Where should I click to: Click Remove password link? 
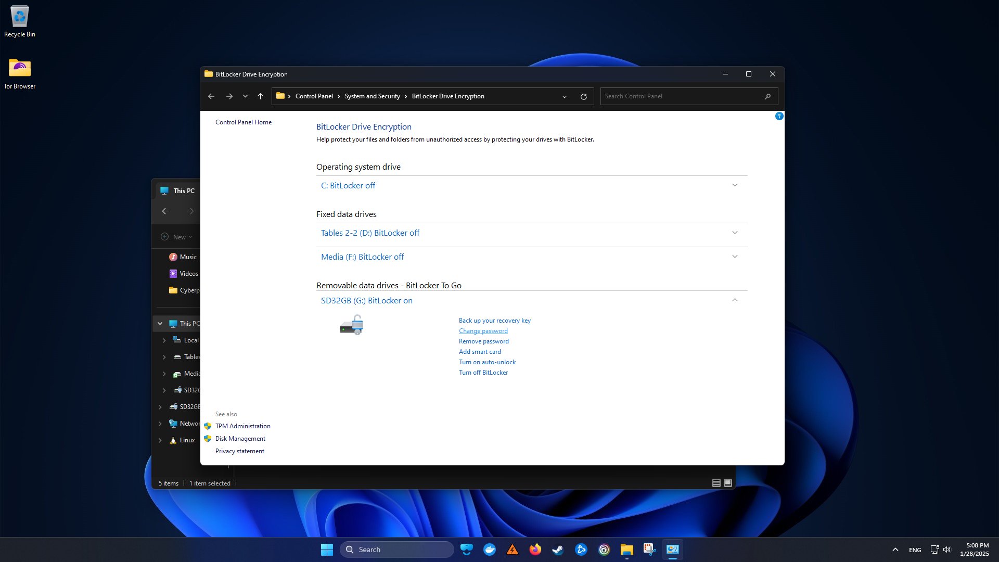484,341
